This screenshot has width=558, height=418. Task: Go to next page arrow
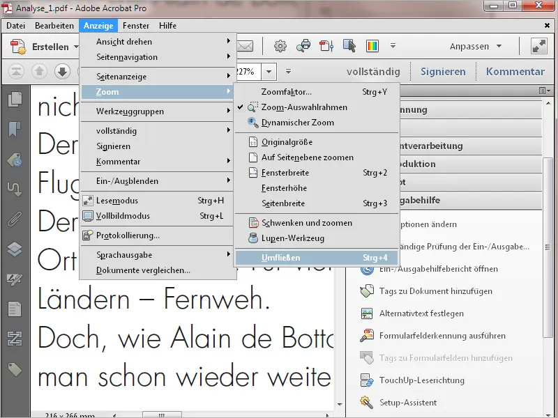pyautogui.click(x=62, y=72)
